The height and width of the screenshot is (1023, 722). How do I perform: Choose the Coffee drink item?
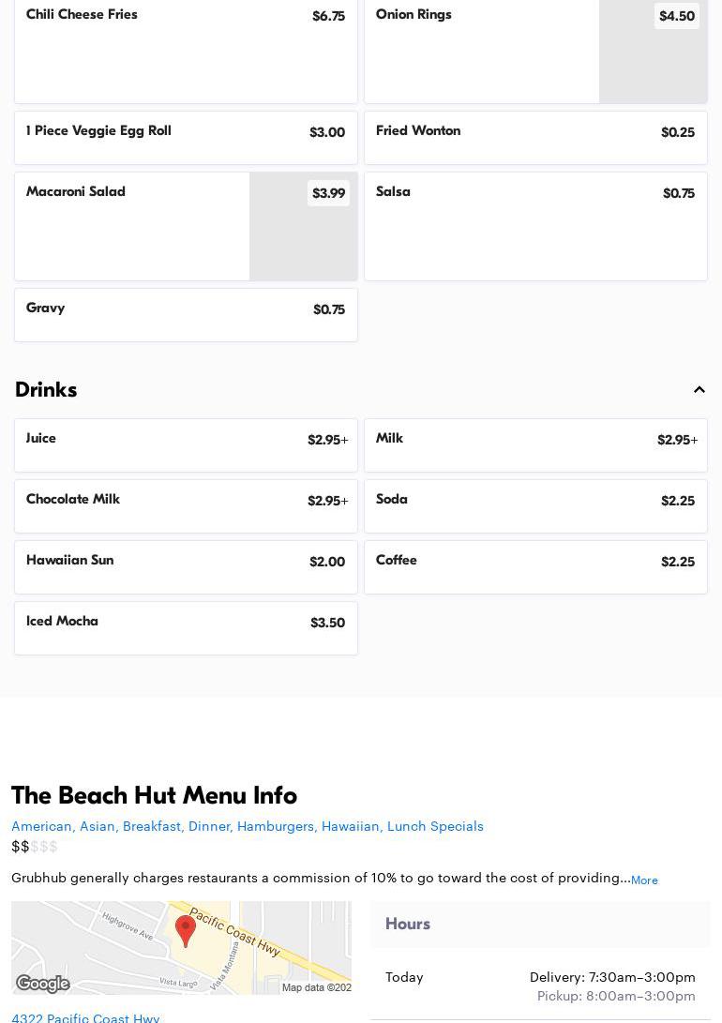(535, 567)
